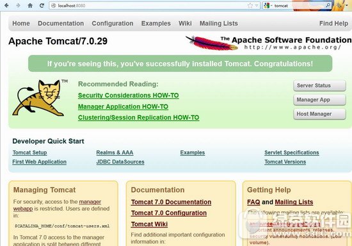Click the search magnifier icon
The image size is (352, 246).
(x=328, y=5)
